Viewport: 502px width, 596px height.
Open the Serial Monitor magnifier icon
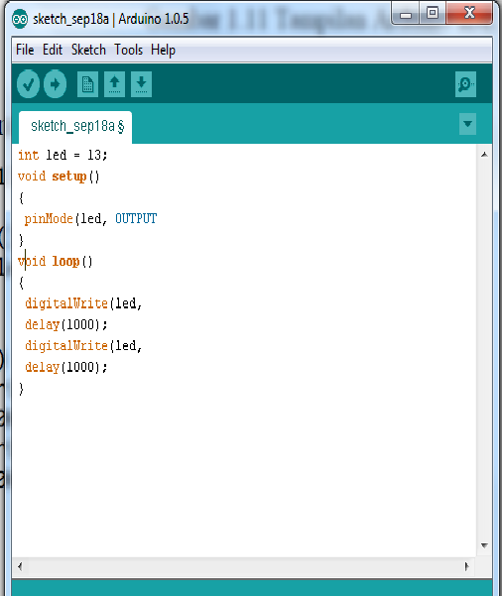[465, 84]
